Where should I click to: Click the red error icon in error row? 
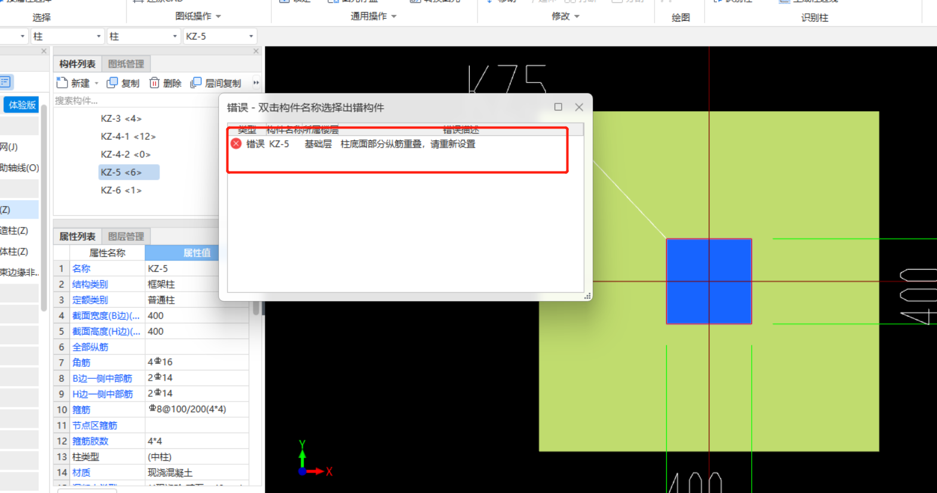tap(236, 143)
